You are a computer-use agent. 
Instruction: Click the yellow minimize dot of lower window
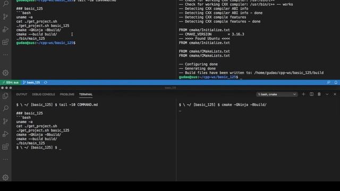6,88
